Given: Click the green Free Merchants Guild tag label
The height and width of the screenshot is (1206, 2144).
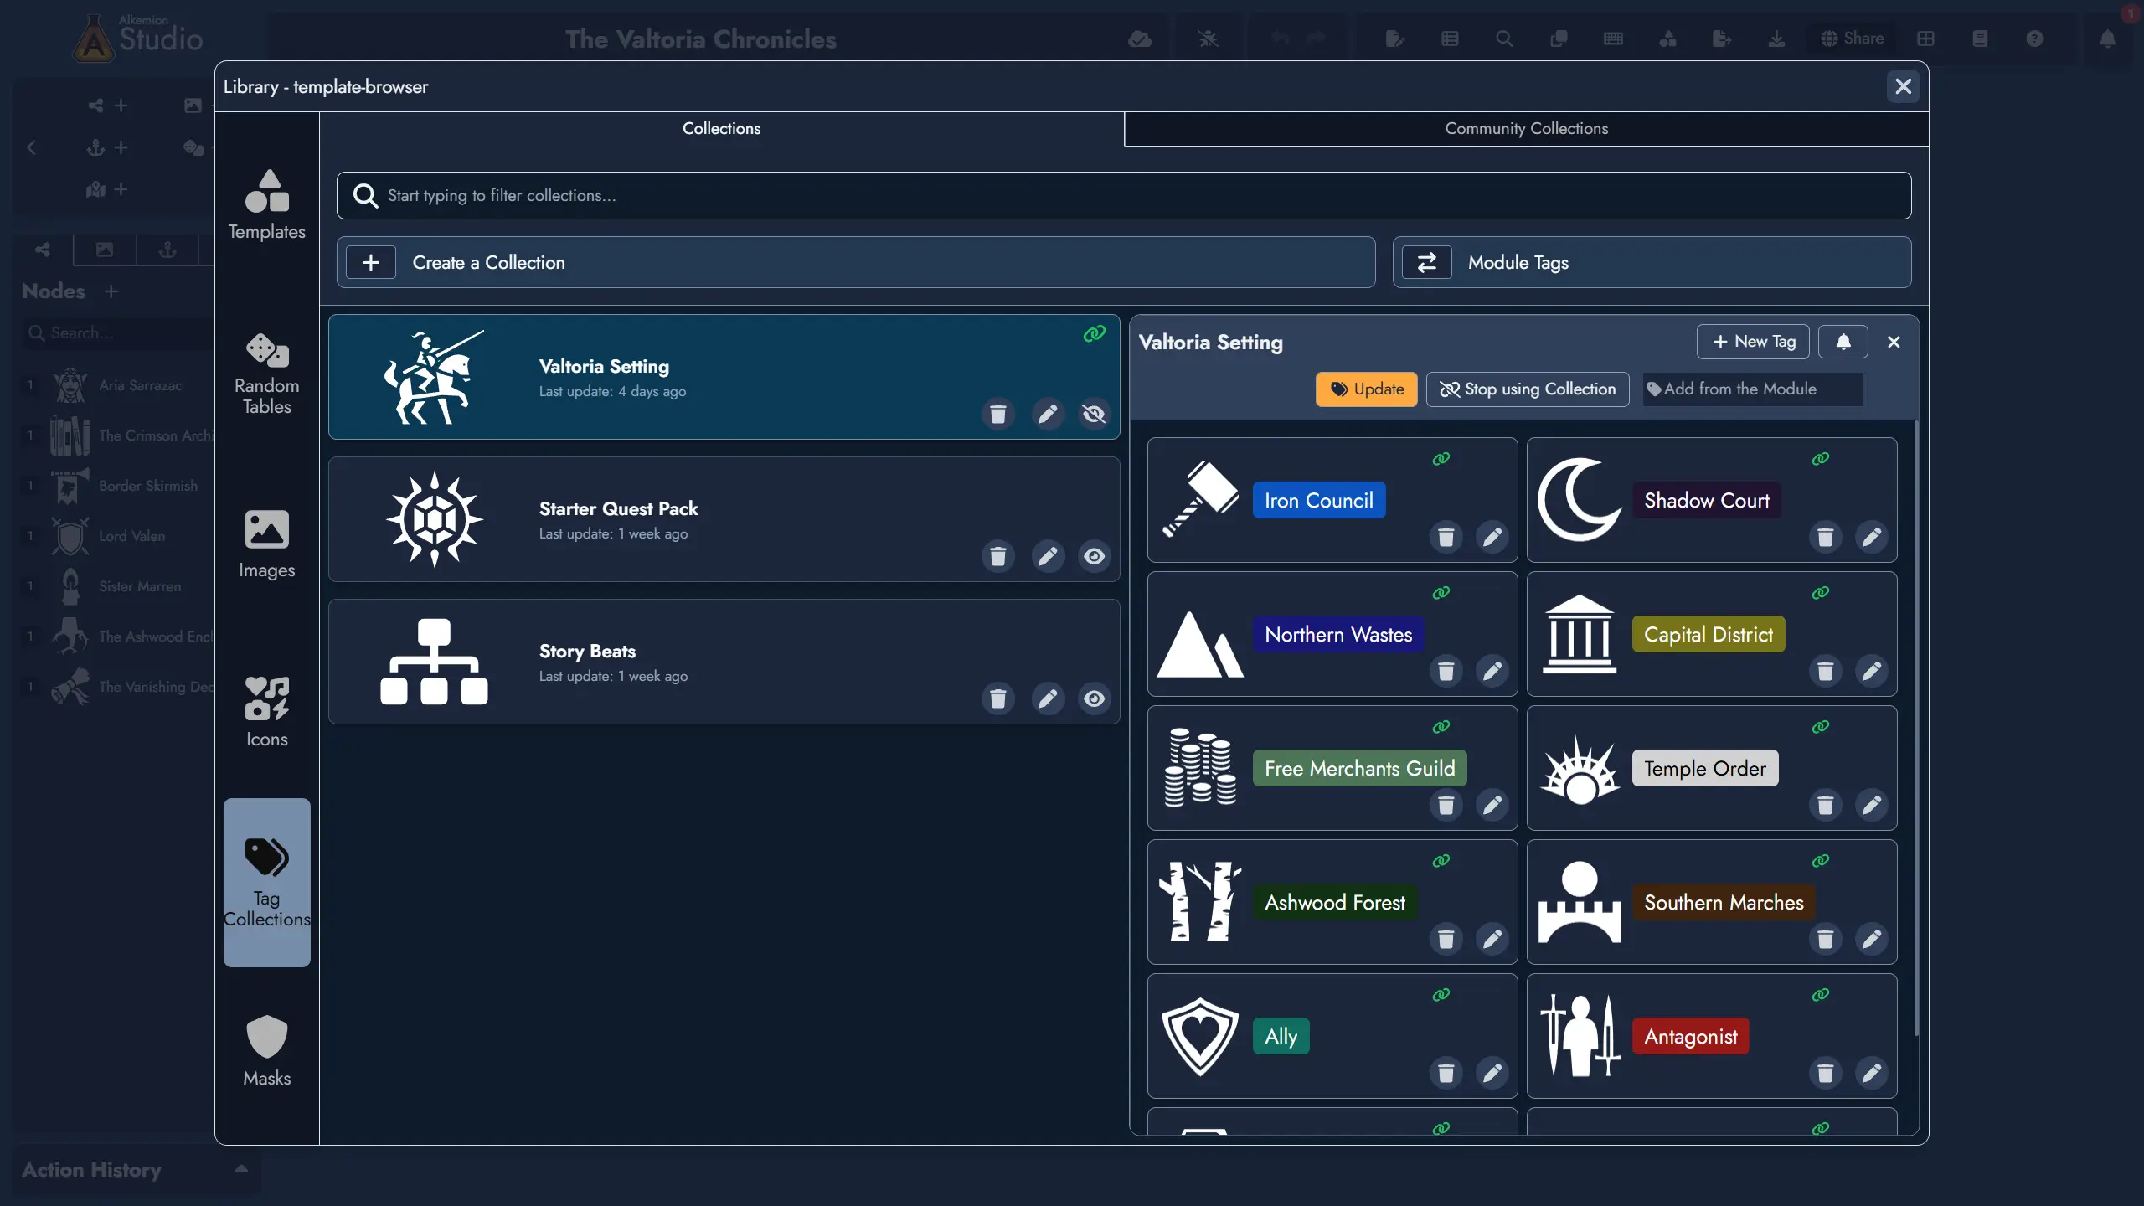Looking at the screenshot, I should tap(1359, 768).
